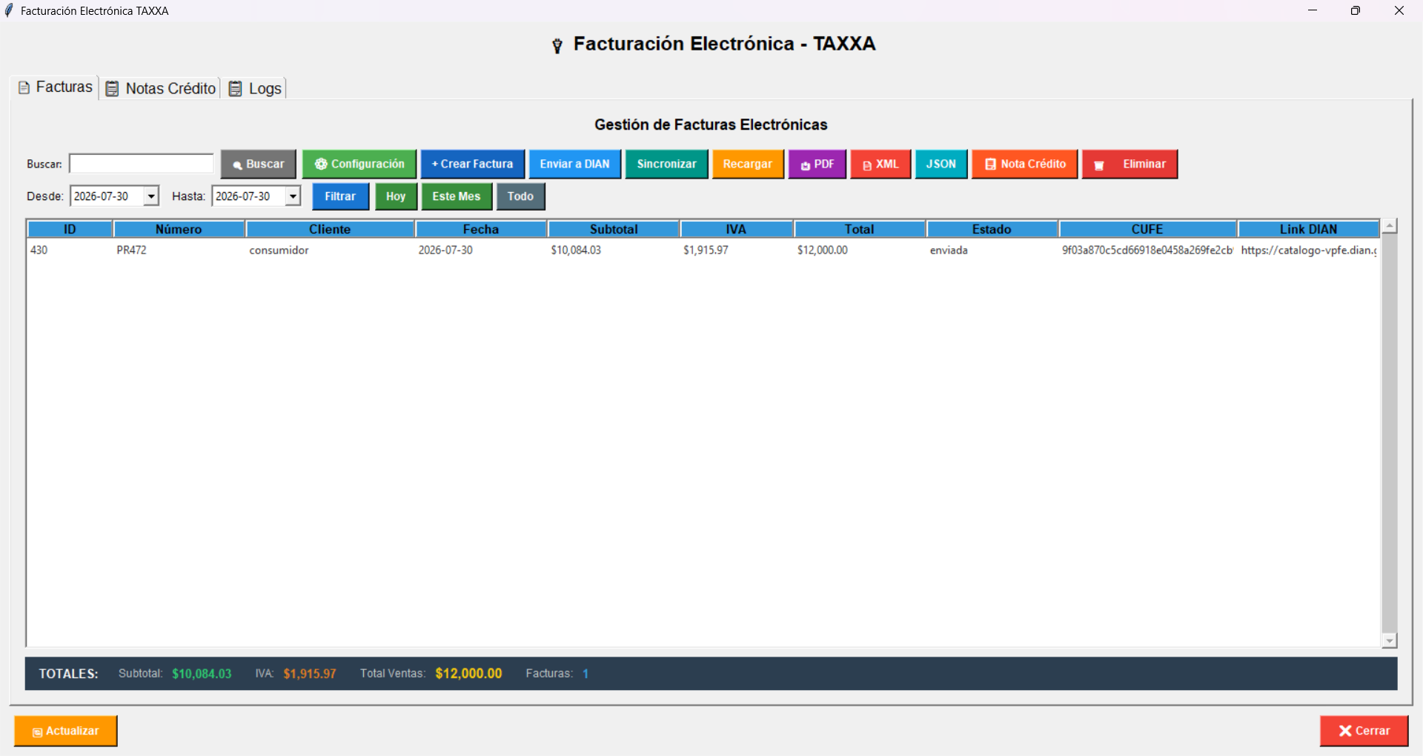Click the enviada status cell
Image resolution: width=1423 pixels, height=756 pixels.
tap(949, 251)
